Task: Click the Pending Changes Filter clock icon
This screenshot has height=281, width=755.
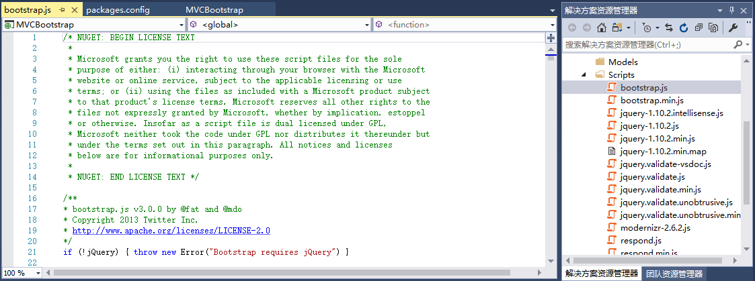Action: pyautogui.click(x=647, y=27)
